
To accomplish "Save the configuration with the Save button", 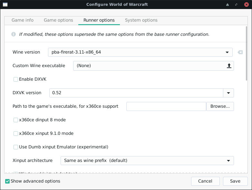I will coord(235,181).
